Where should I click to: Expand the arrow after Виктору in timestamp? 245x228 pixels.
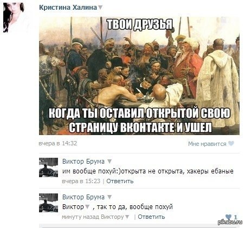tap(127, 217)
